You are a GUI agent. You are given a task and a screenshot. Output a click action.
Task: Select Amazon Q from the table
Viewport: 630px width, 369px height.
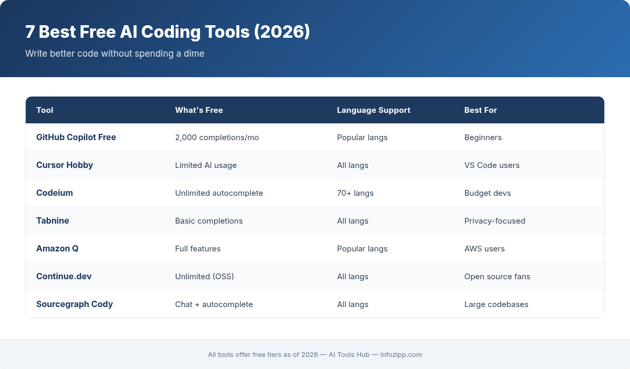(57, 248)
